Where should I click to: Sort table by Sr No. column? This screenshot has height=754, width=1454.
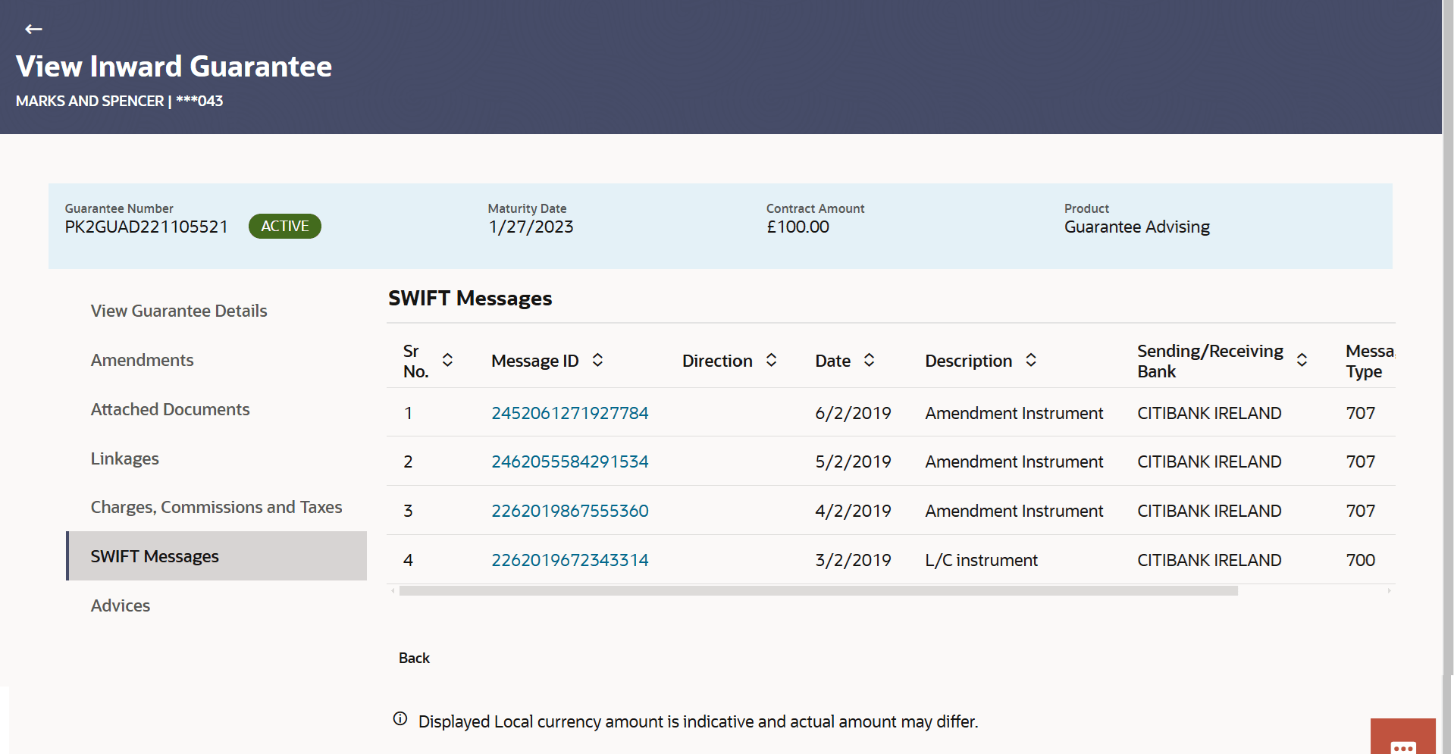point(447,361)
